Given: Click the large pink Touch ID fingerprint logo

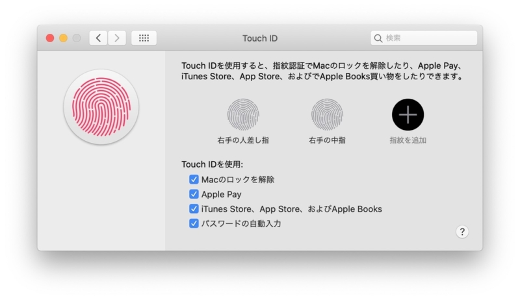Looking at the screenshot, I should [x=101, y=107].
